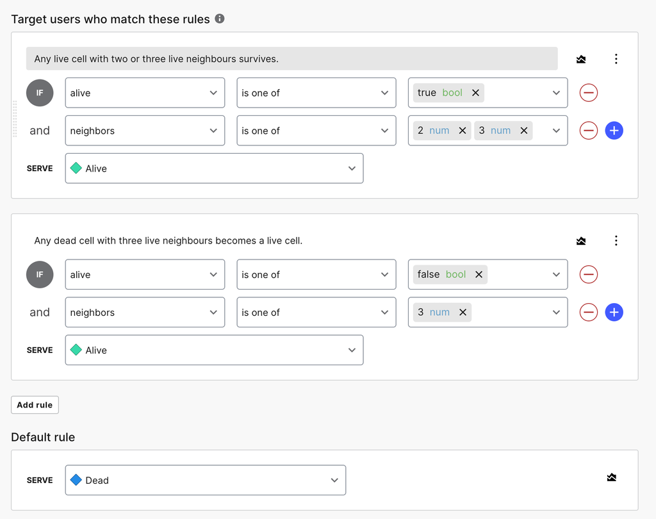Viewport: 656px width, 519px height.
Task: Remove the '2 num' value chip
Action: point(463,131)
